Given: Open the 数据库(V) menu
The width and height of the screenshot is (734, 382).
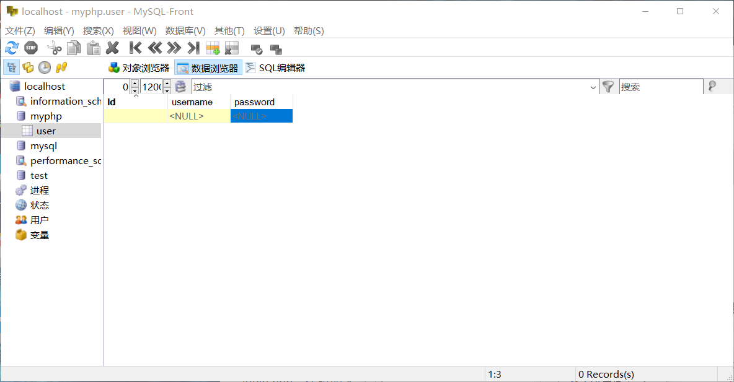Looking at the screenshot, I should 185,31.
